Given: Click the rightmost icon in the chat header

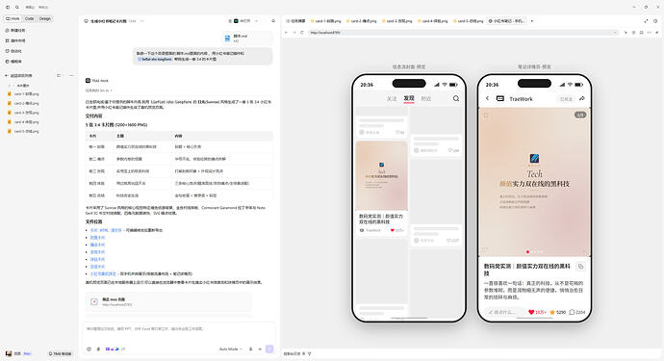Looking at the screenshot, I should click(x=273, y=21).
